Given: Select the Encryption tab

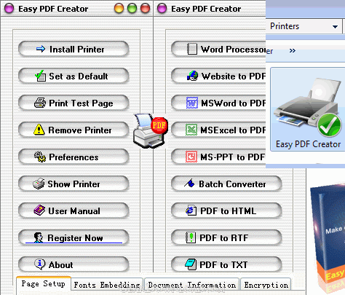Looking at the screenshot, I should point(266,285).
